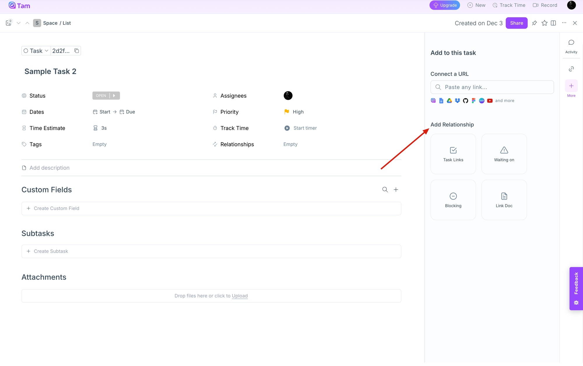Search custom fields with magnifier icon
The height and width of the screenshot is (366, 583).
(385, 190)
